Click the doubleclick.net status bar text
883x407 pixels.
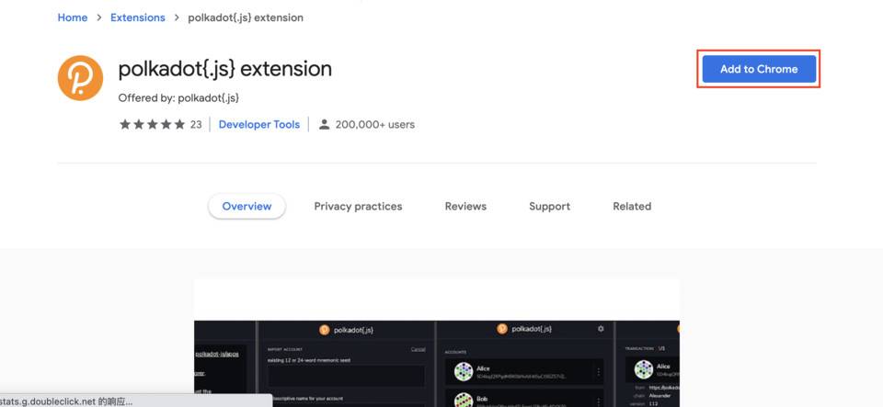click(x=66, y=401)
